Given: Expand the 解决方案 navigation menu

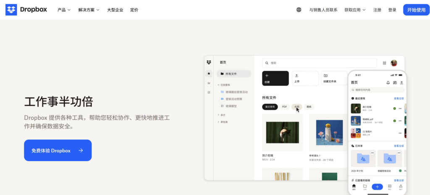Looking at the screenshot, I should [x=89, y=10].
